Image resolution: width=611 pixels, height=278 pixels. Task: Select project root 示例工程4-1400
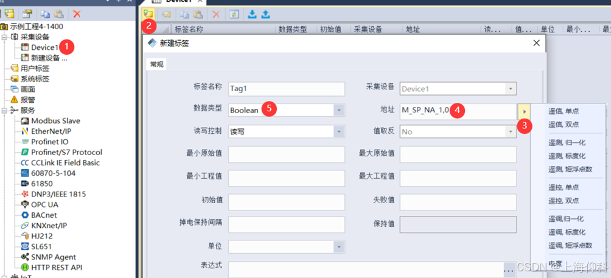37,27
